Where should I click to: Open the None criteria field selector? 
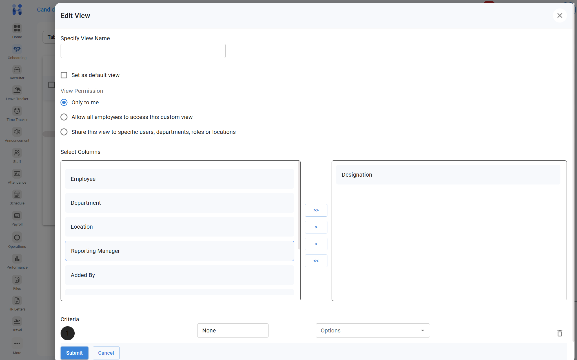232,330
